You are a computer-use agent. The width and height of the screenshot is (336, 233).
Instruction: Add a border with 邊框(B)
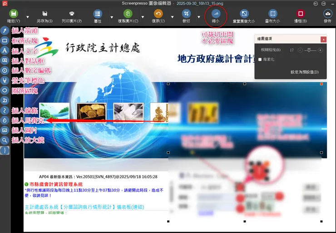[x=301, y=14]
